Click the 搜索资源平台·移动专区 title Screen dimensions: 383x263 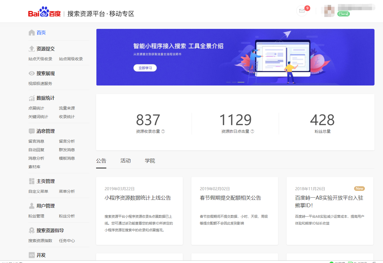101,14
